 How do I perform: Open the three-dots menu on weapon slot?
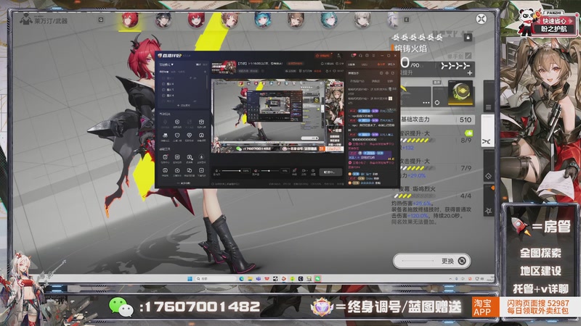426,102
